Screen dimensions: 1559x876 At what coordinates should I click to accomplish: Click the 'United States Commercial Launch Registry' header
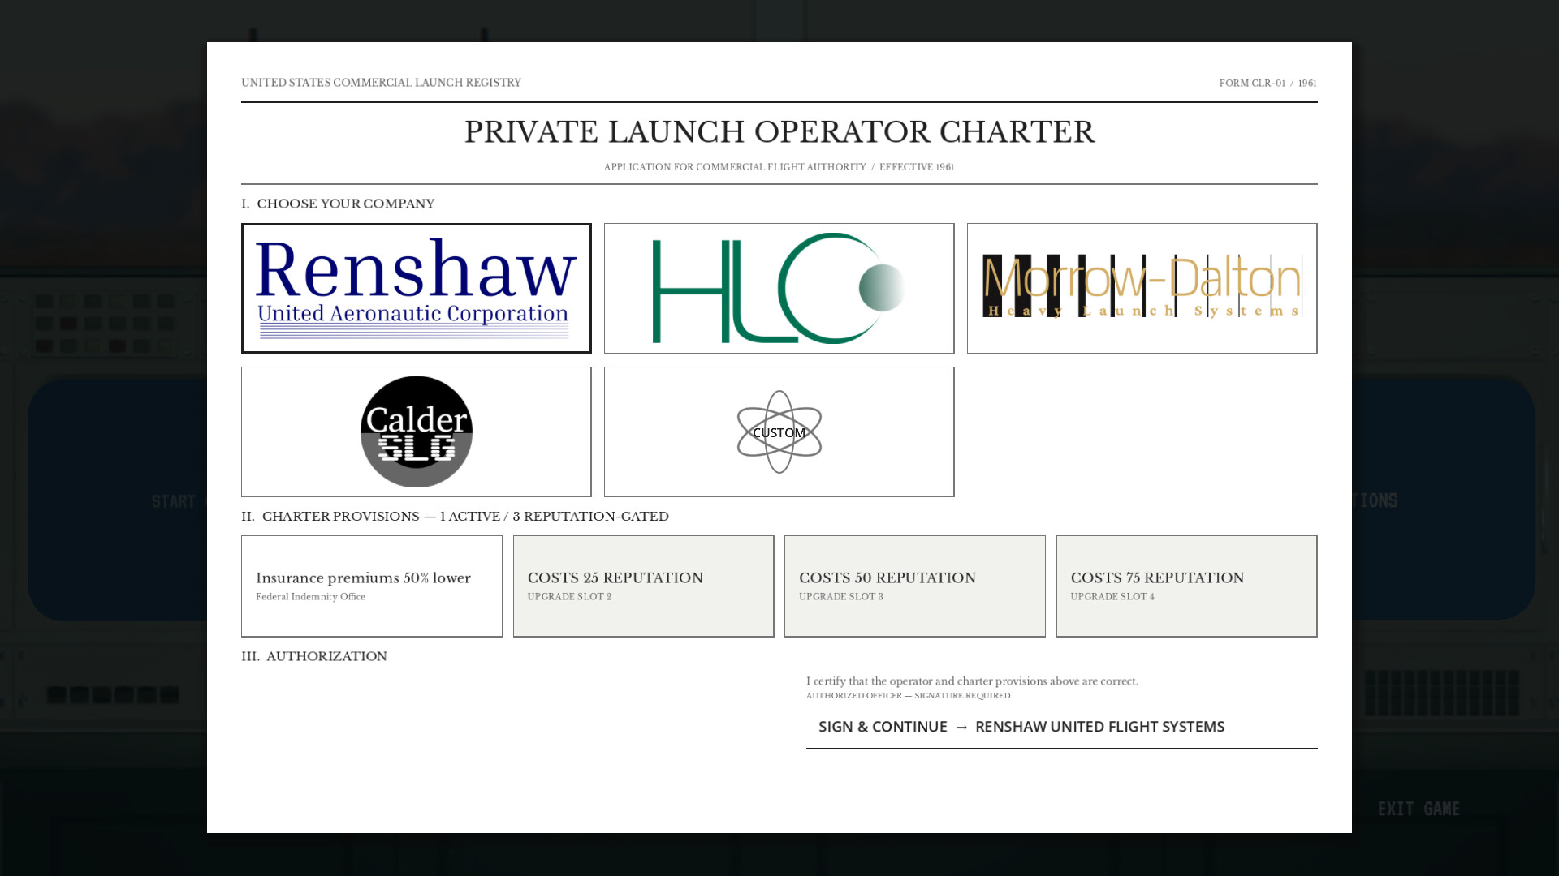coord(381,83)
